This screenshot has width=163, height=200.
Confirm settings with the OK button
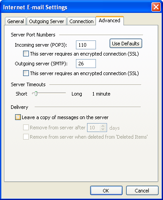coord(106,191)
